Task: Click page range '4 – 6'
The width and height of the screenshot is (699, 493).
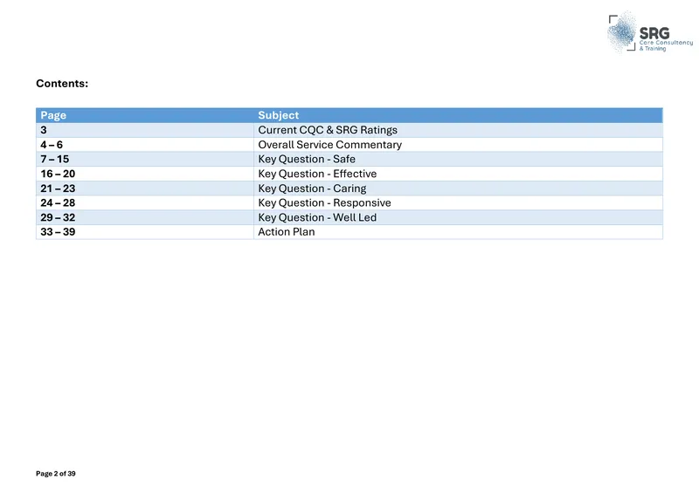Action: coord(52,145)
